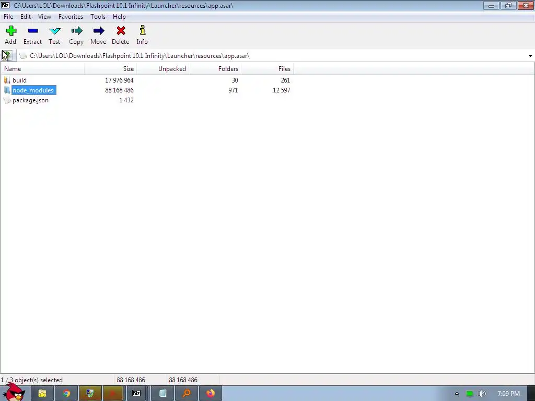Open the View menu

(44, 16)
